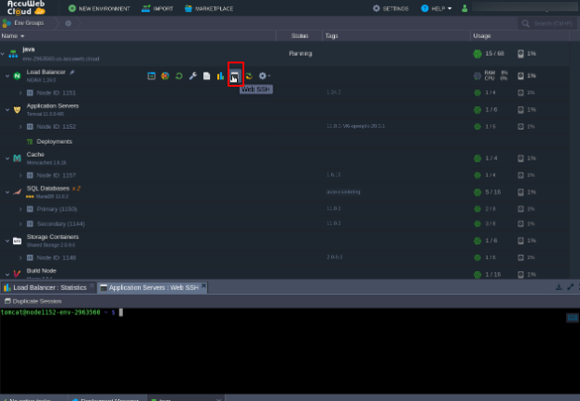Click the Load Balancer Statistics chart icon
The image size is (580, 401).
[220, 76]
